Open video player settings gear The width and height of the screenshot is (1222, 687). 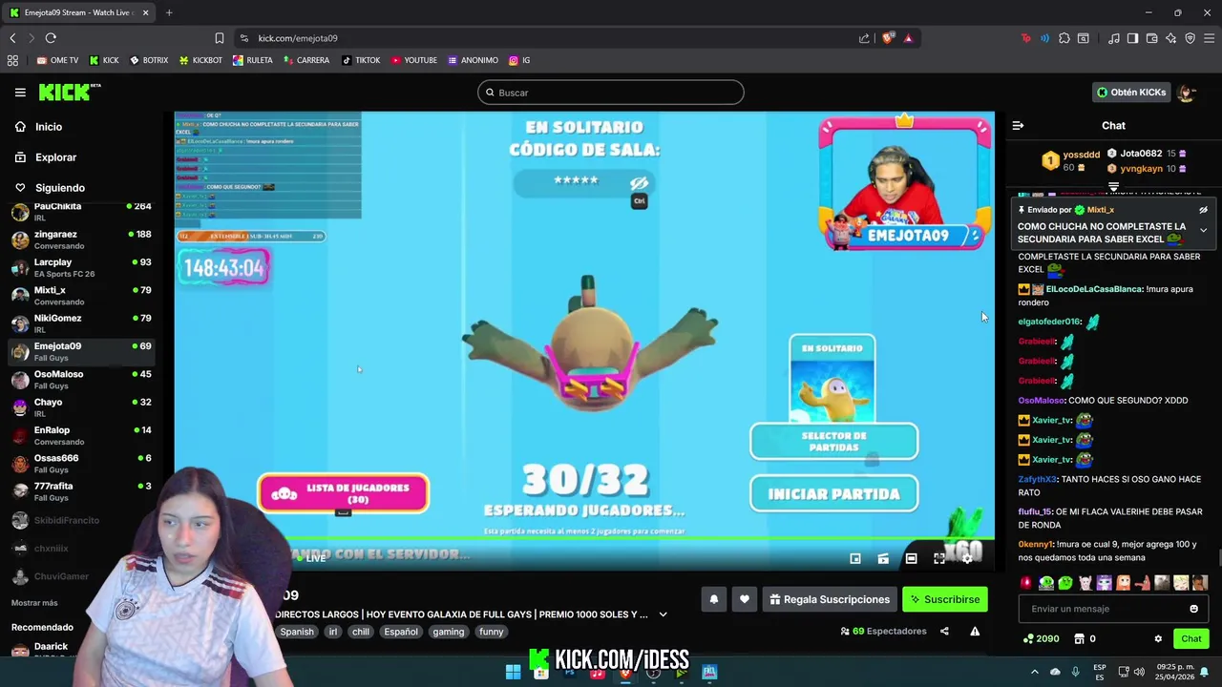tap(967, 558)
